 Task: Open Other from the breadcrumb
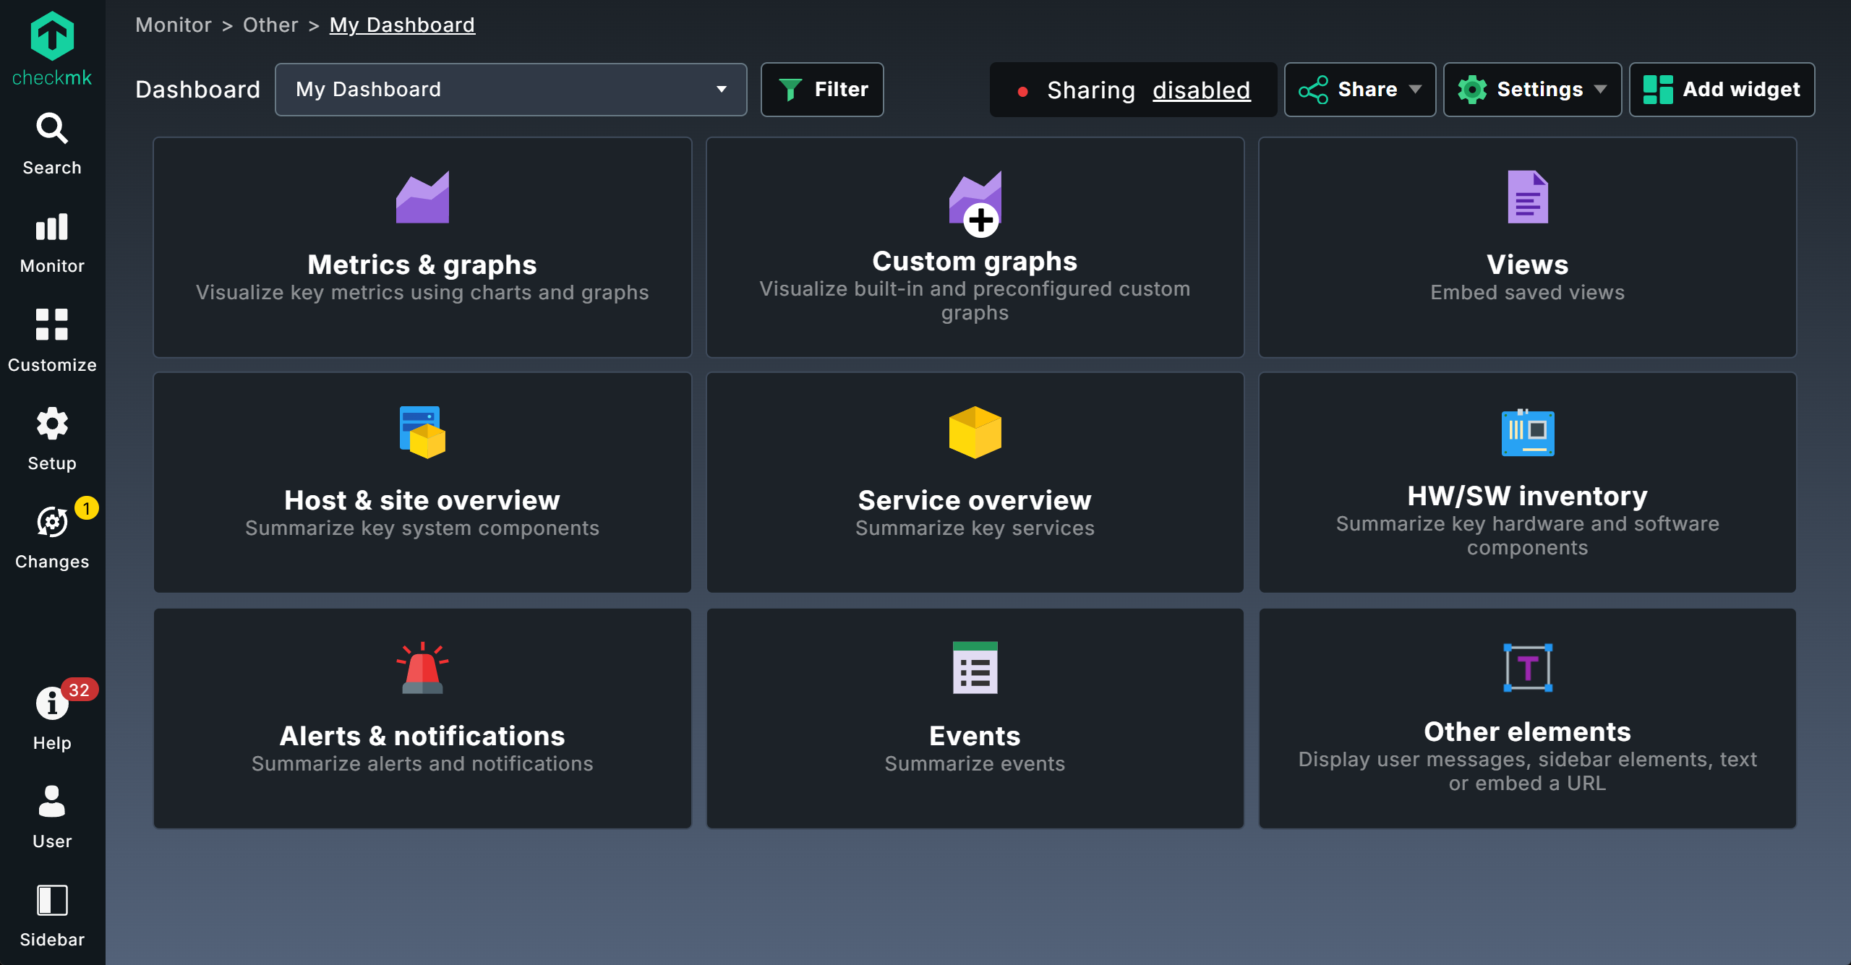[x=270, y=24]
